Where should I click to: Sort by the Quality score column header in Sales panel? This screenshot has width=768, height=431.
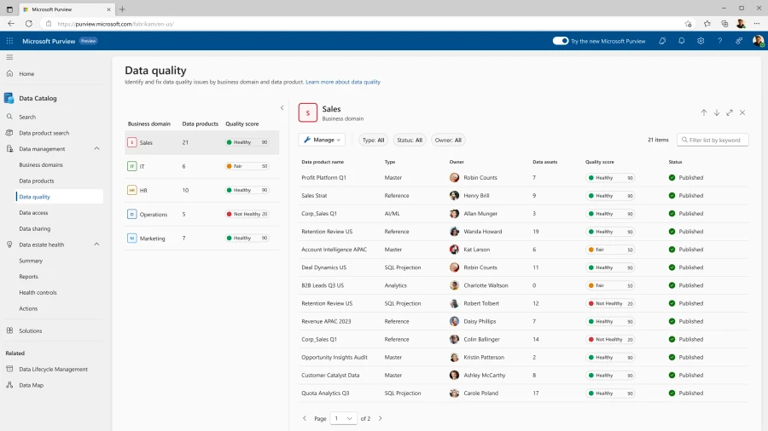[600, 162]
